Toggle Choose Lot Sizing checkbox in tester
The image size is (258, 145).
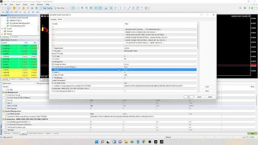[6, 95]
